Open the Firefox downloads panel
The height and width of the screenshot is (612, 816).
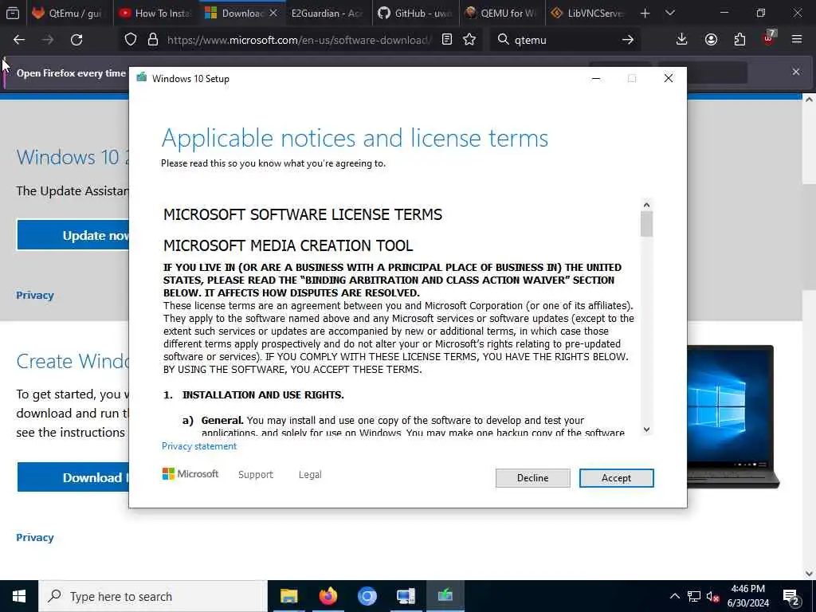click(x=681, y=40)
